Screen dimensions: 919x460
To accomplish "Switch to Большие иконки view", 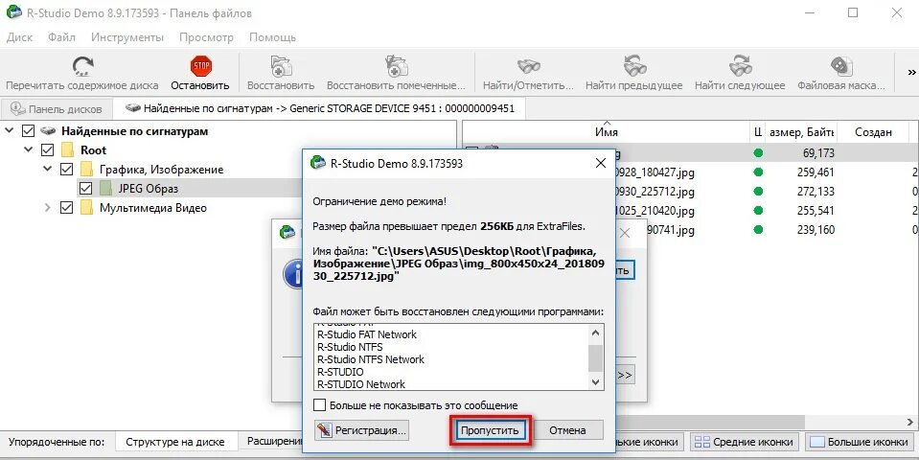I will pyautogui.click(x=860, y=442).
